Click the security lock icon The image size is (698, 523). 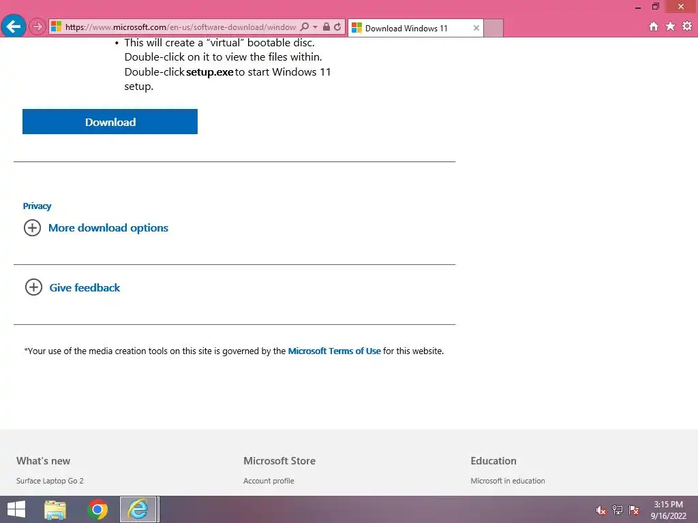327,27
